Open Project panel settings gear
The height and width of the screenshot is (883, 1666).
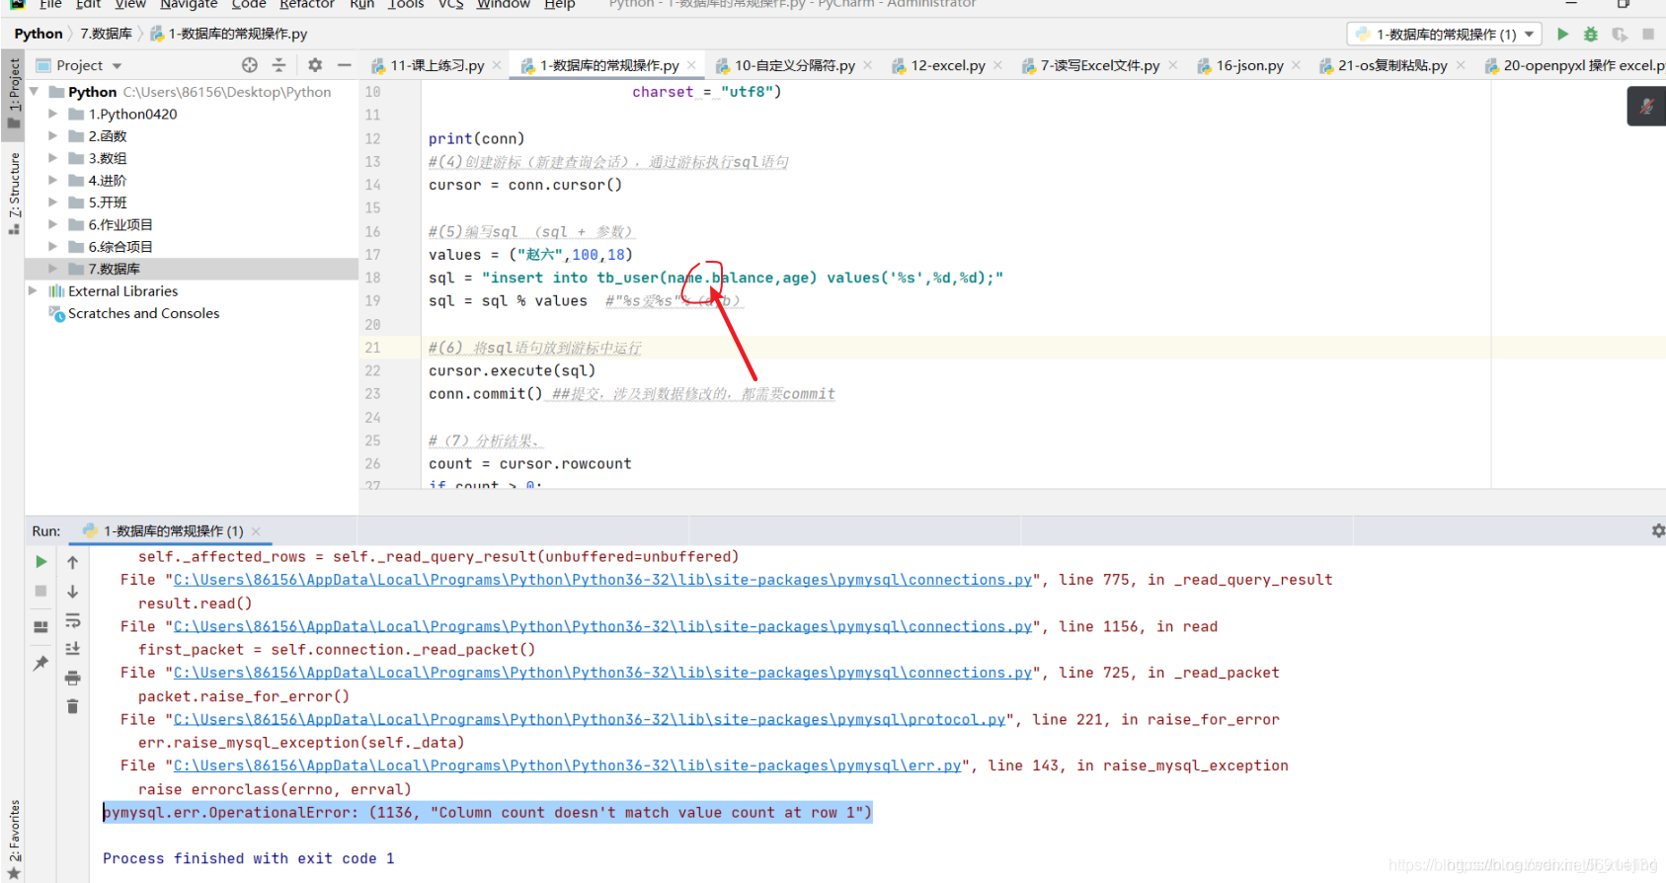(x=315, y=65)
